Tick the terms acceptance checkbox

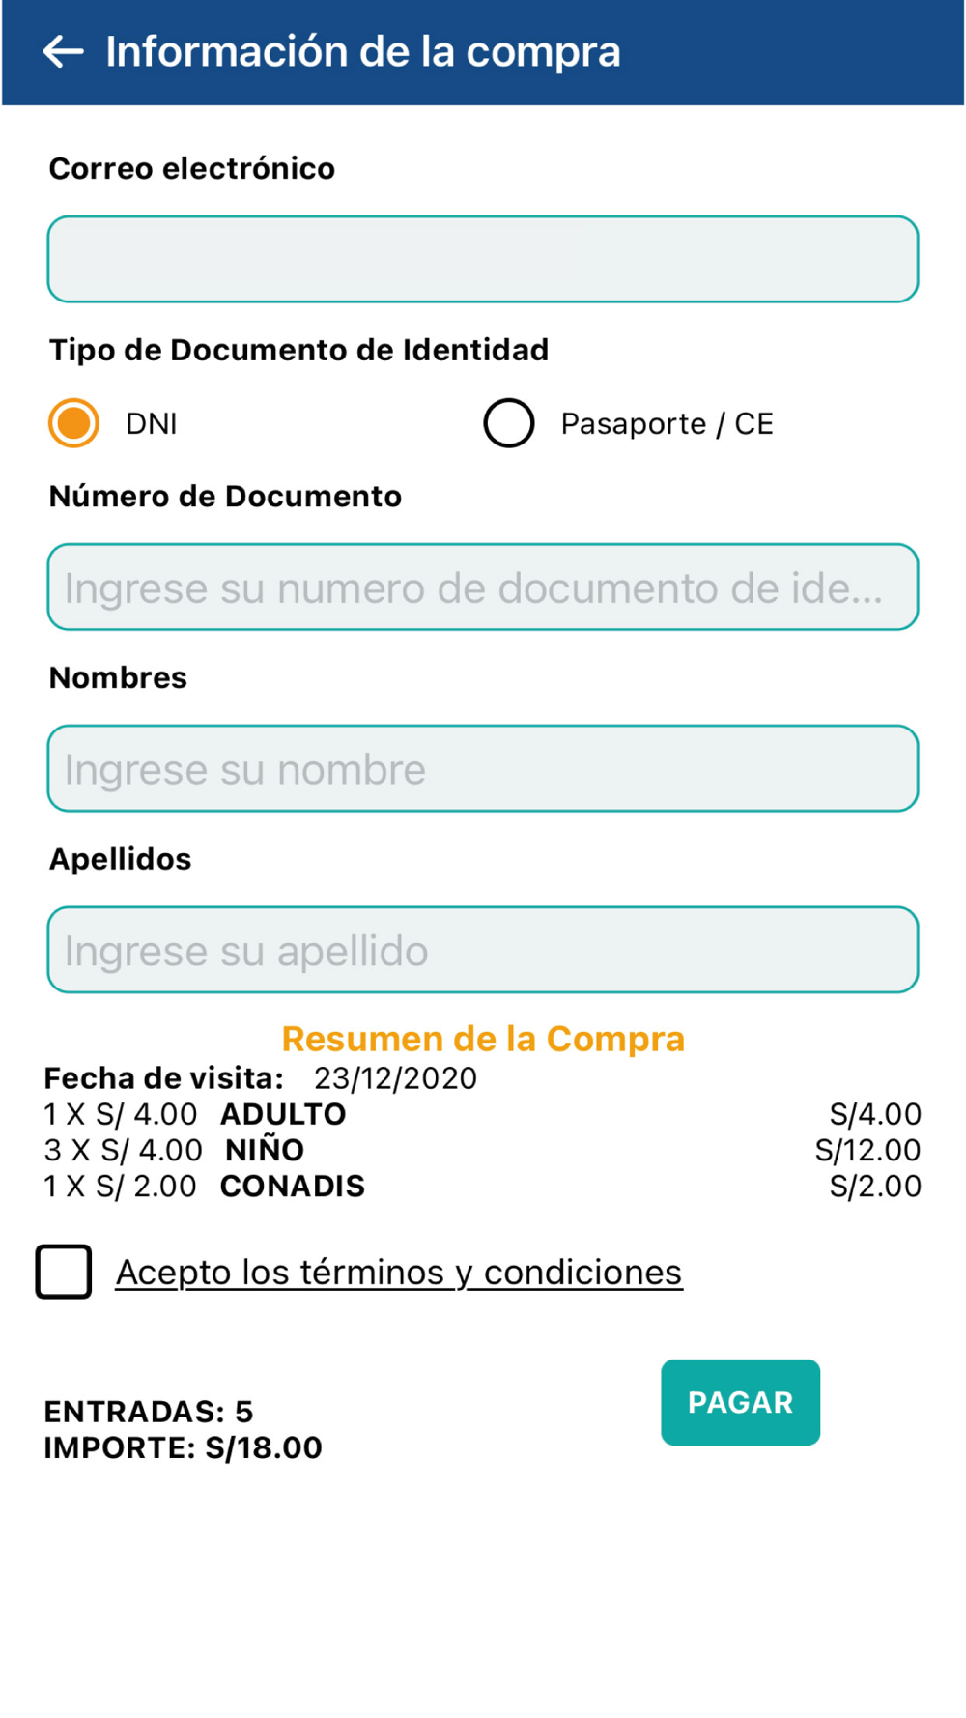point(64,1272)
